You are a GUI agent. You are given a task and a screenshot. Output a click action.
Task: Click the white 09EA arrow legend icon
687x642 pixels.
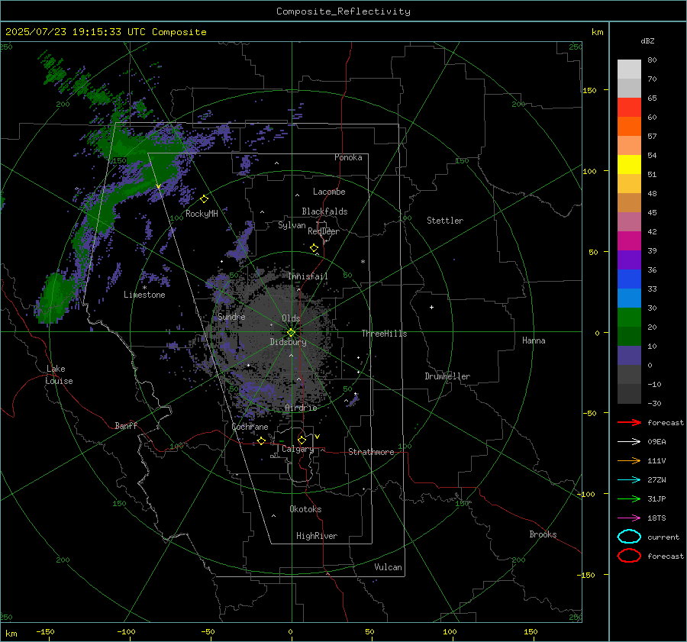click(629, 441)
